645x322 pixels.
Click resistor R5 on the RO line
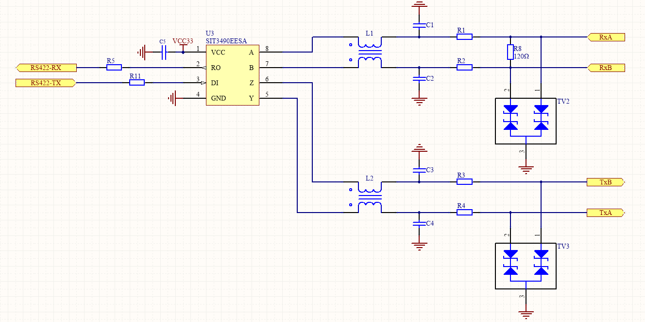[x=114, y=68]
